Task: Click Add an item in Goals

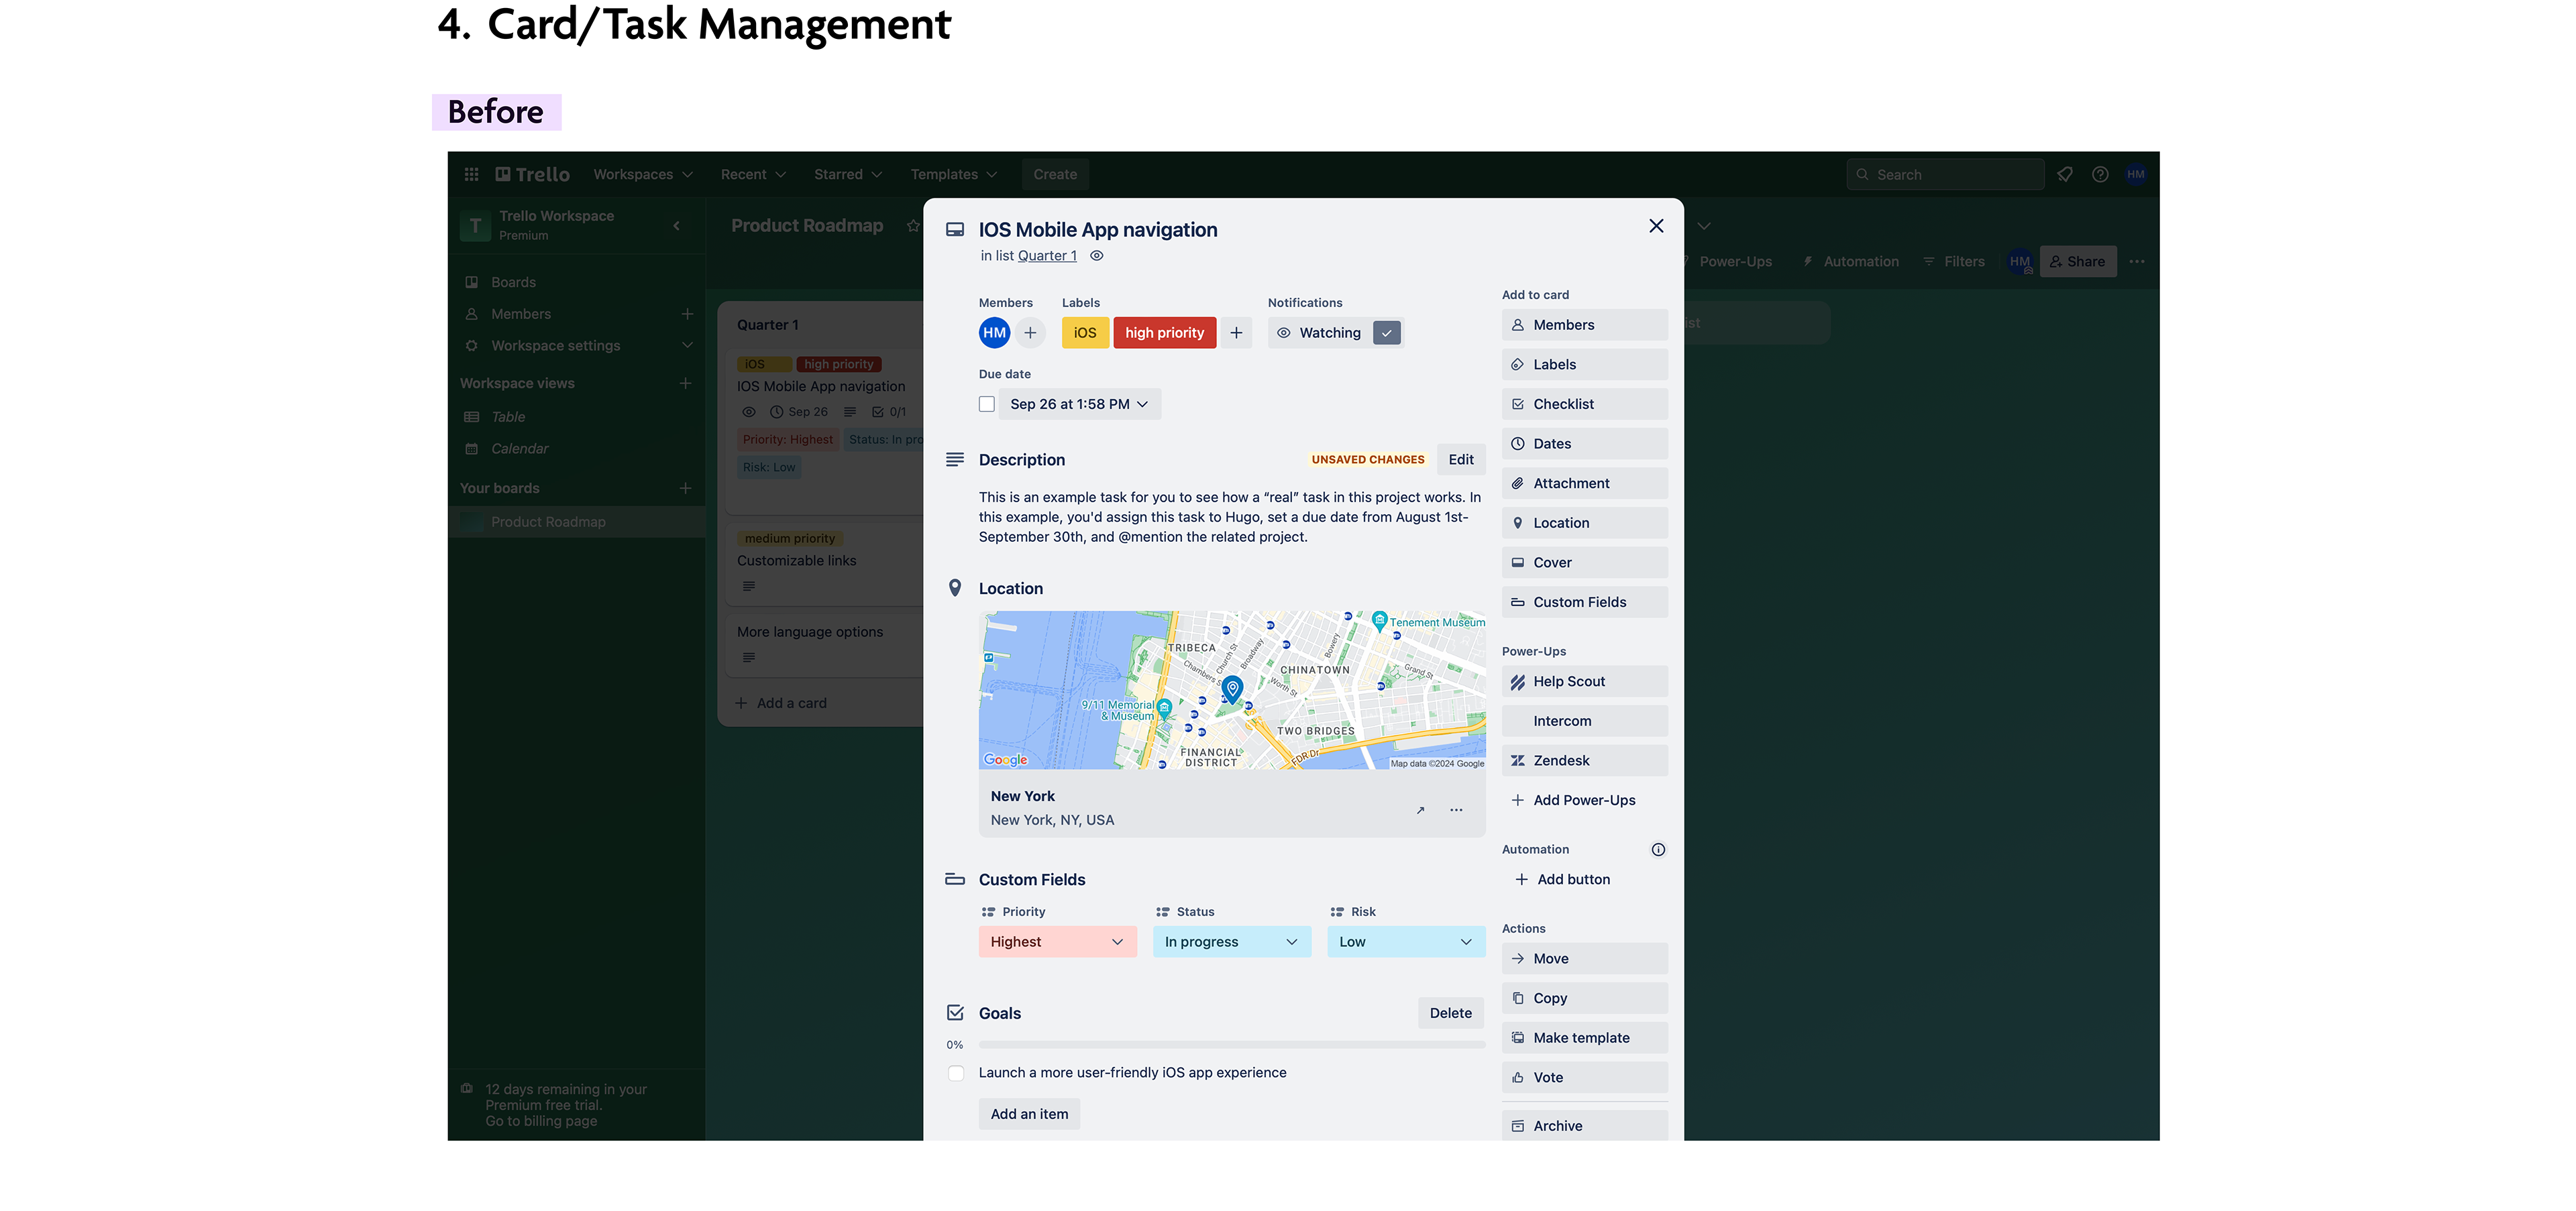Action: 1029,1114
